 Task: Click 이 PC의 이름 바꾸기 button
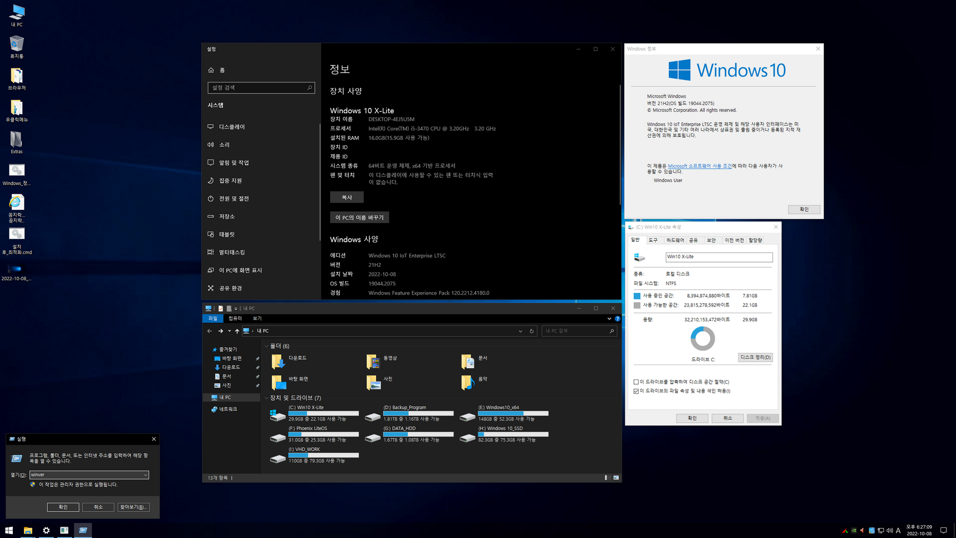point(360,218)
